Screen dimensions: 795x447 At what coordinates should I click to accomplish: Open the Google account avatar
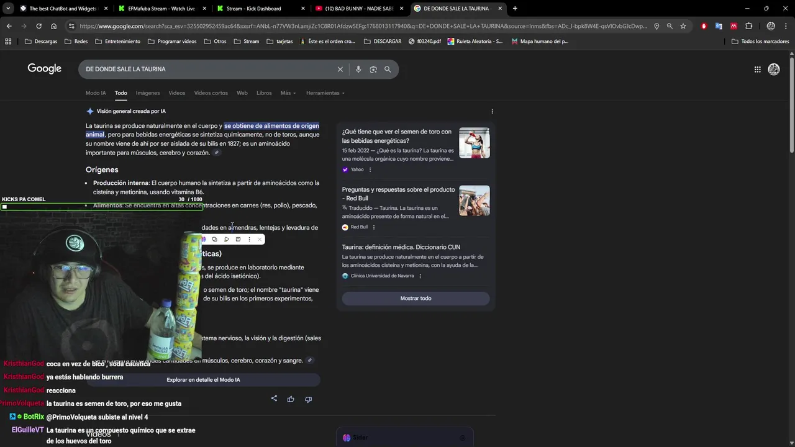click(x=774, y=70)
